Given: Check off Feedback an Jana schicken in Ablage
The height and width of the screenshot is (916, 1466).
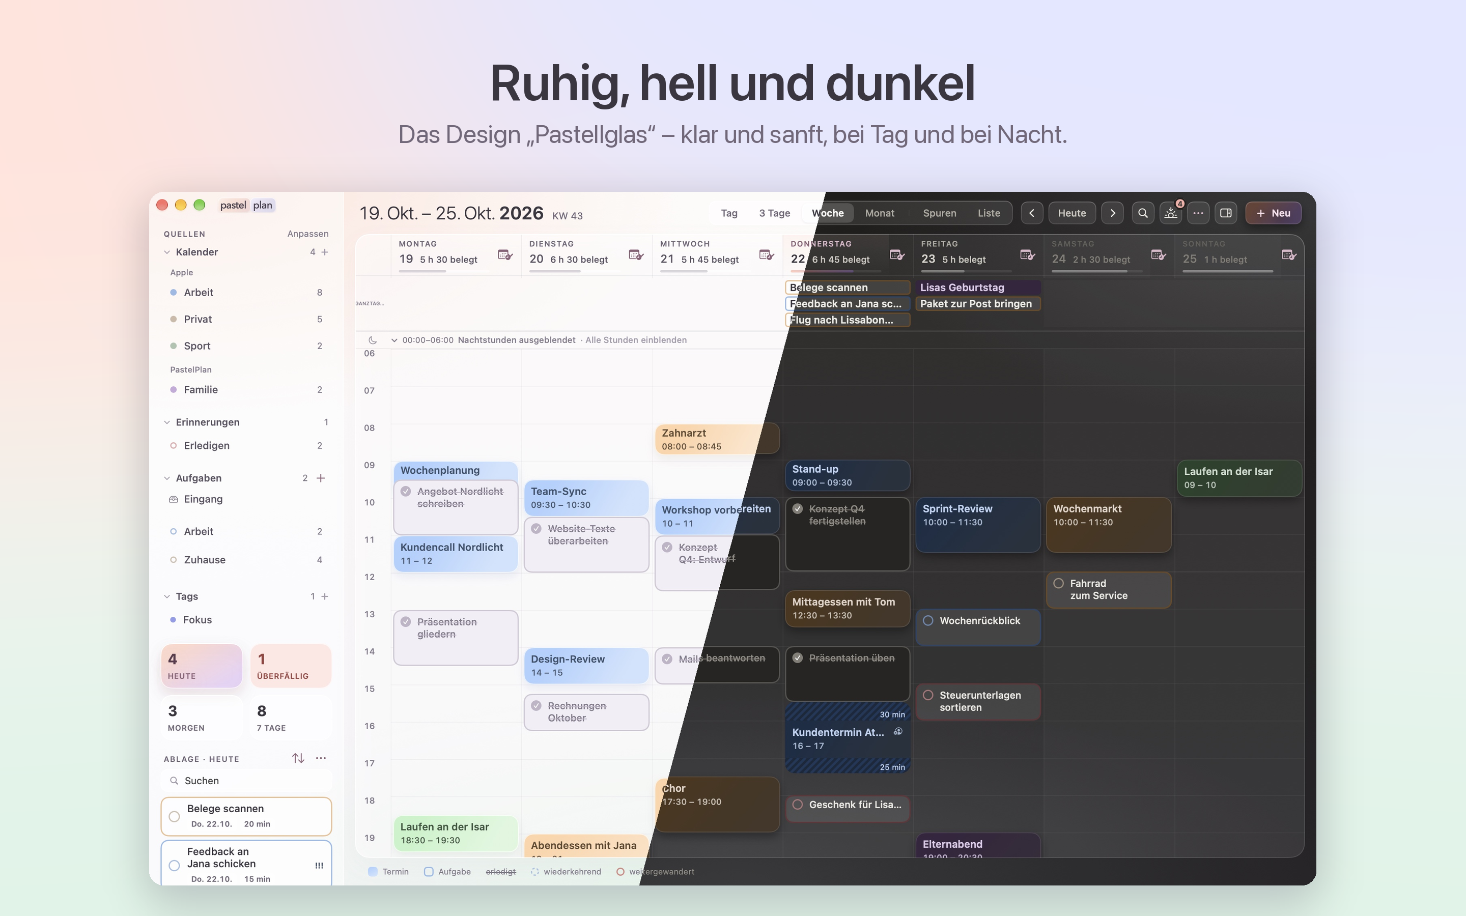Looking at the screenshot, I should tap(175, 865).
